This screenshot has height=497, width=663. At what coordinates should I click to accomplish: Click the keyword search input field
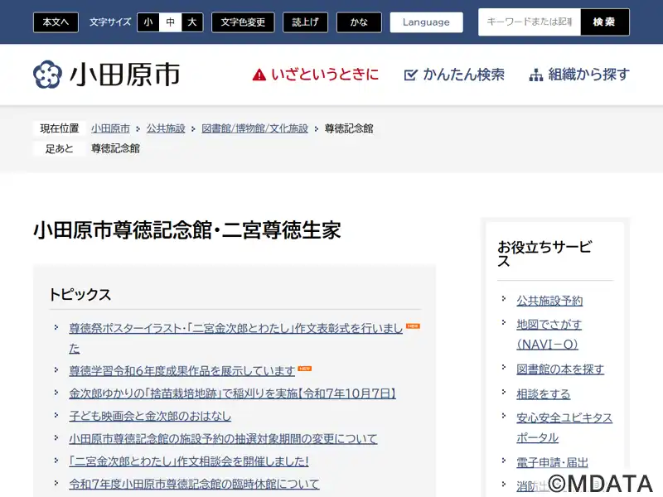click(x=529, y=22)
